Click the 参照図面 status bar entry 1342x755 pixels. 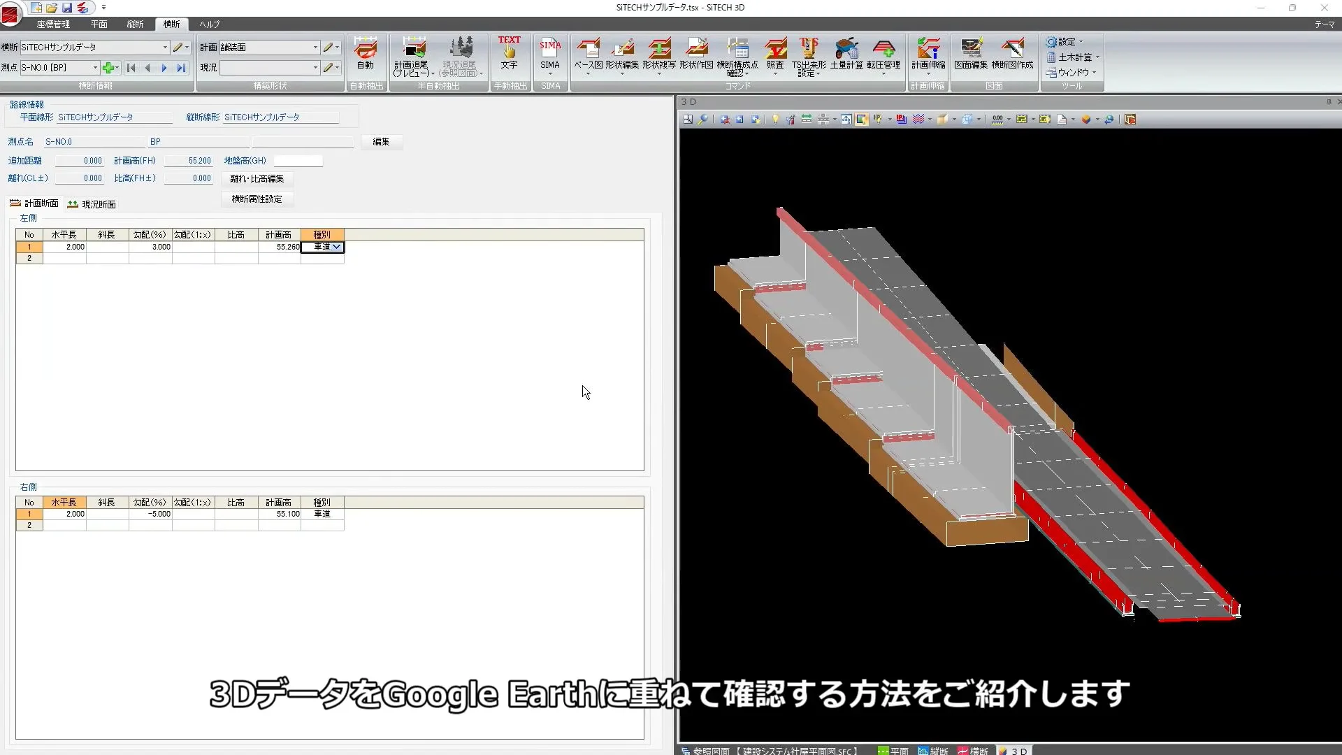coord(770,751)
